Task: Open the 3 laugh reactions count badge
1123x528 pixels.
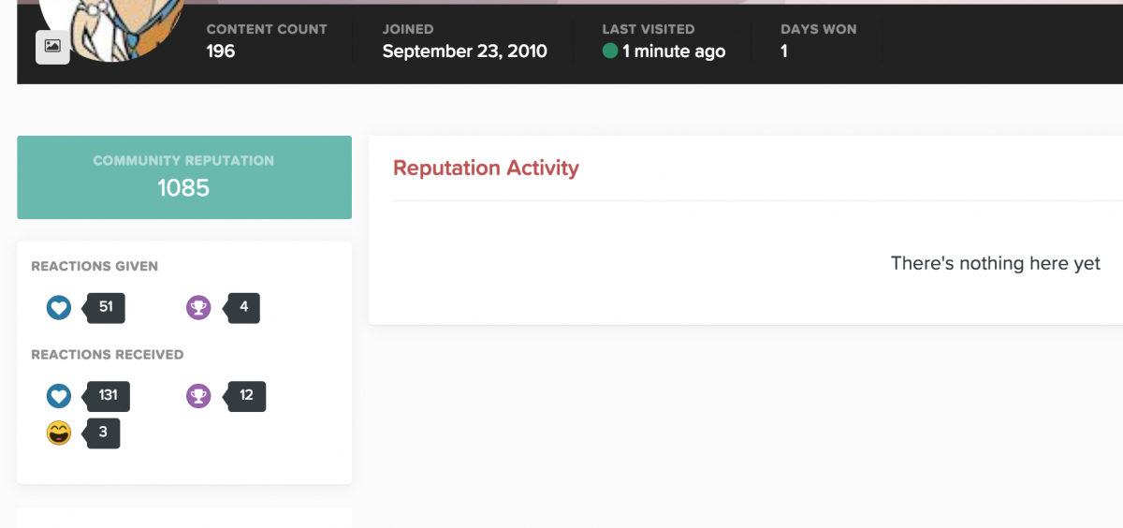Action: (101, 433)
